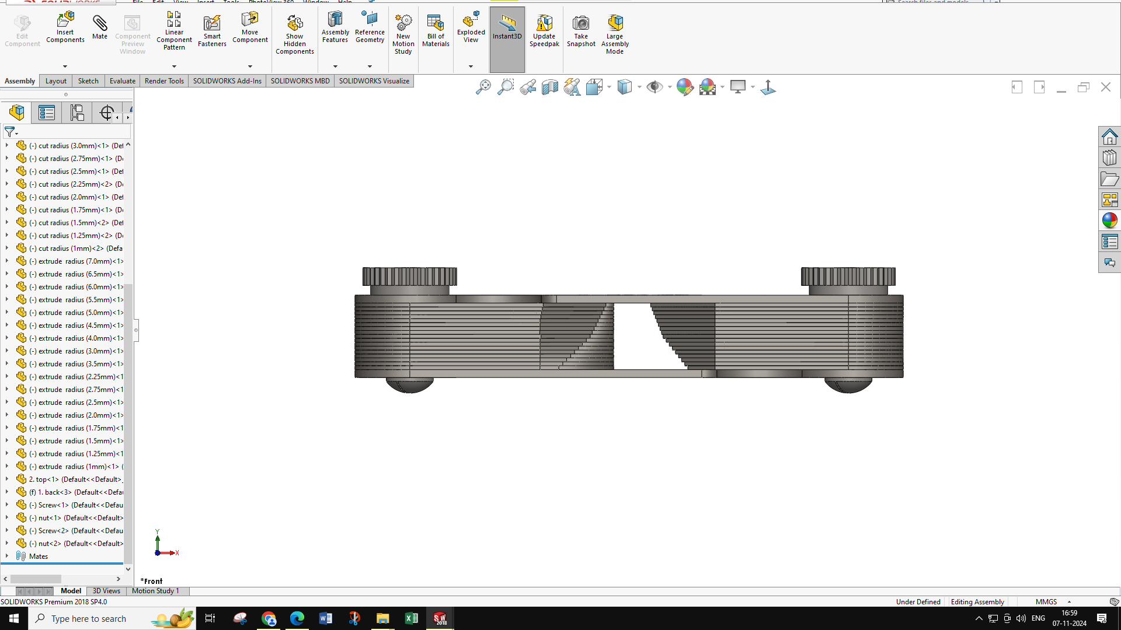Expand the Screw<1> component node

tap(7, 505)
